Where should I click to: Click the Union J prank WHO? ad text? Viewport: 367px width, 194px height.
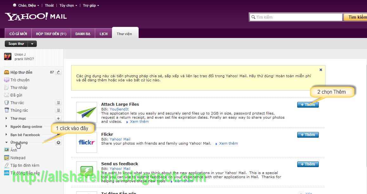pyautogui.click(x=24, y=57)
